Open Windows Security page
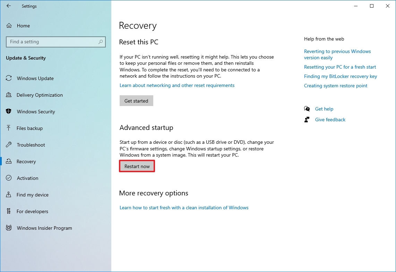The image size is (396, 272). pyautogui.click(x=36, y=112)
